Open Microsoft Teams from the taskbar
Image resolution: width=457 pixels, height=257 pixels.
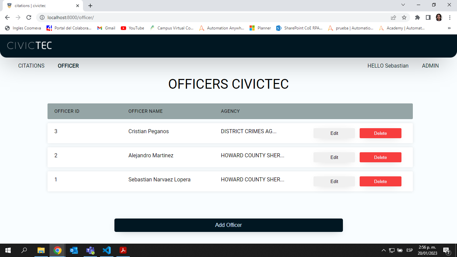point(90,250)
